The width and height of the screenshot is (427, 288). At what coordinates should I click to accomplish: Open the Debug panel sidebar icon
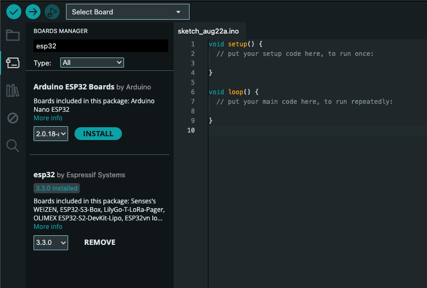[13, 118]
